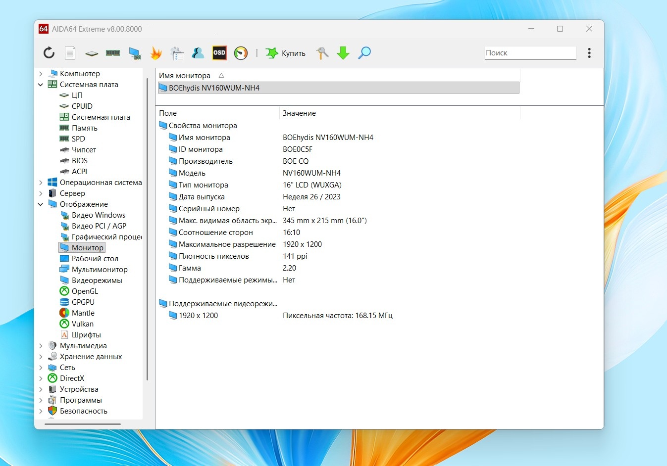Open the Report document icon
Screen dimensions: 667x466
coord(70,53)
